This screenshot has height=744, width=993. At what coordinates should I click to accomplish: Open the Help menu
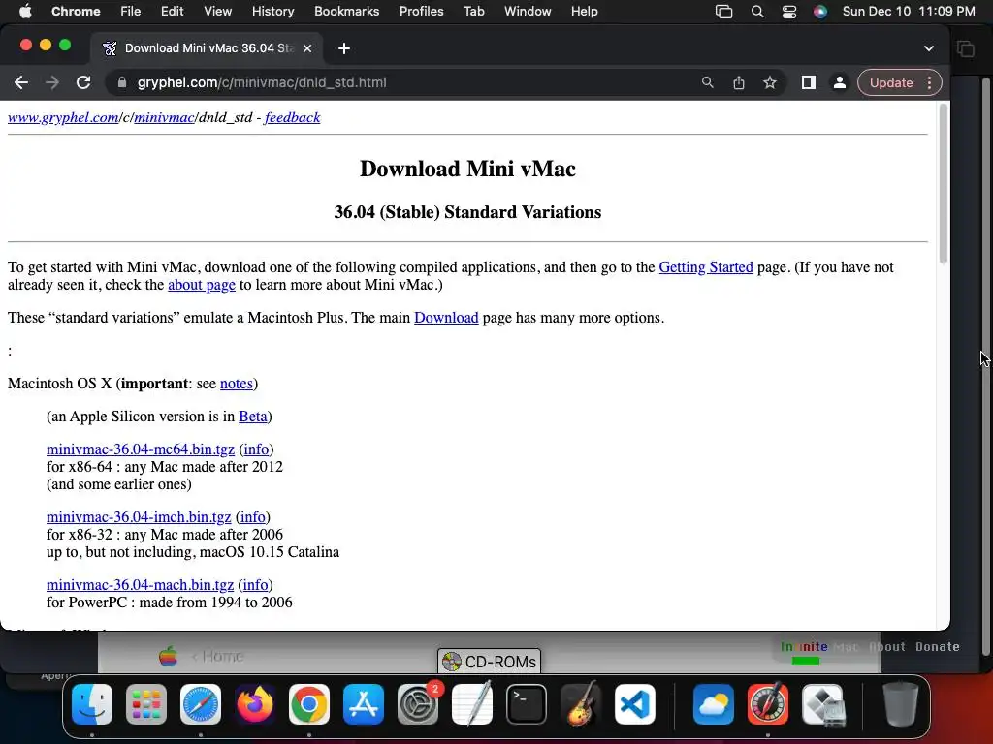584,11
